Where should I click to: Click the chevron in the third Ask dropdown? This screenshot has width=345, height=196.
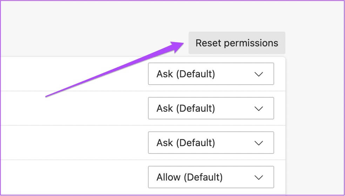(259, 143)
